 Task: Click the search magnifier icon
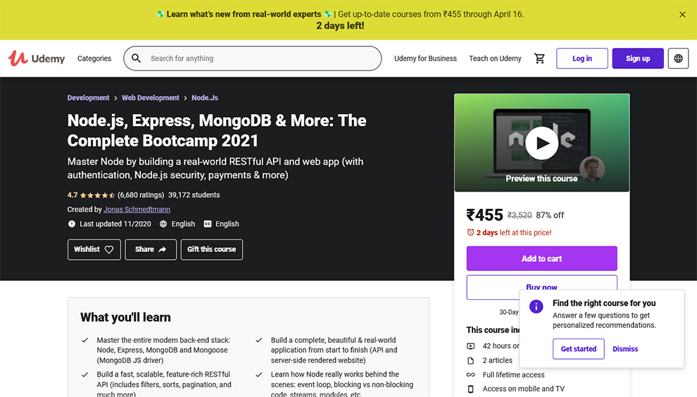click(x=136, y=58)
